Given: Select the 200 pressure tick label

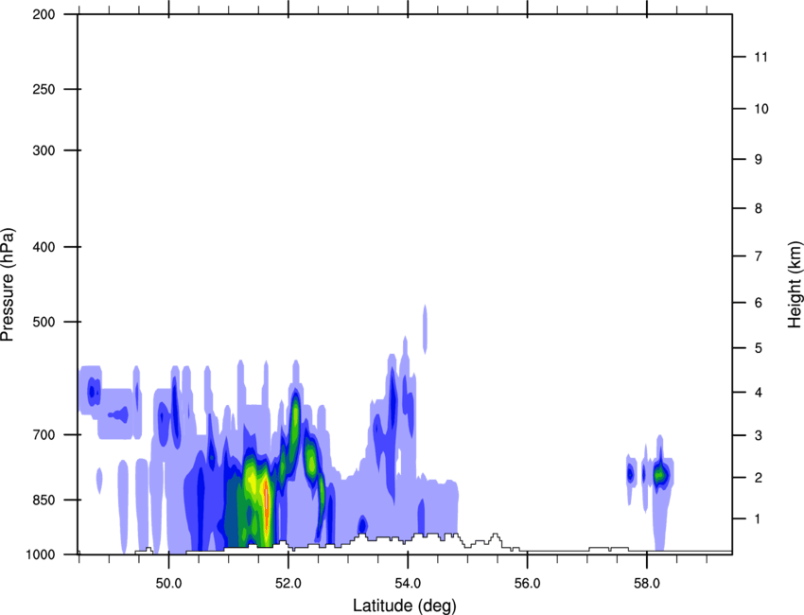Looking at the screenshot, I should tap(44, 14).
